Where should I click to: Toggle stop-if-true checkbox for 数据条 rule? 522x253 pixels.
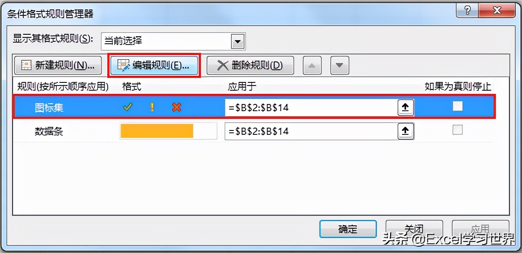click(x=457, y=130)
